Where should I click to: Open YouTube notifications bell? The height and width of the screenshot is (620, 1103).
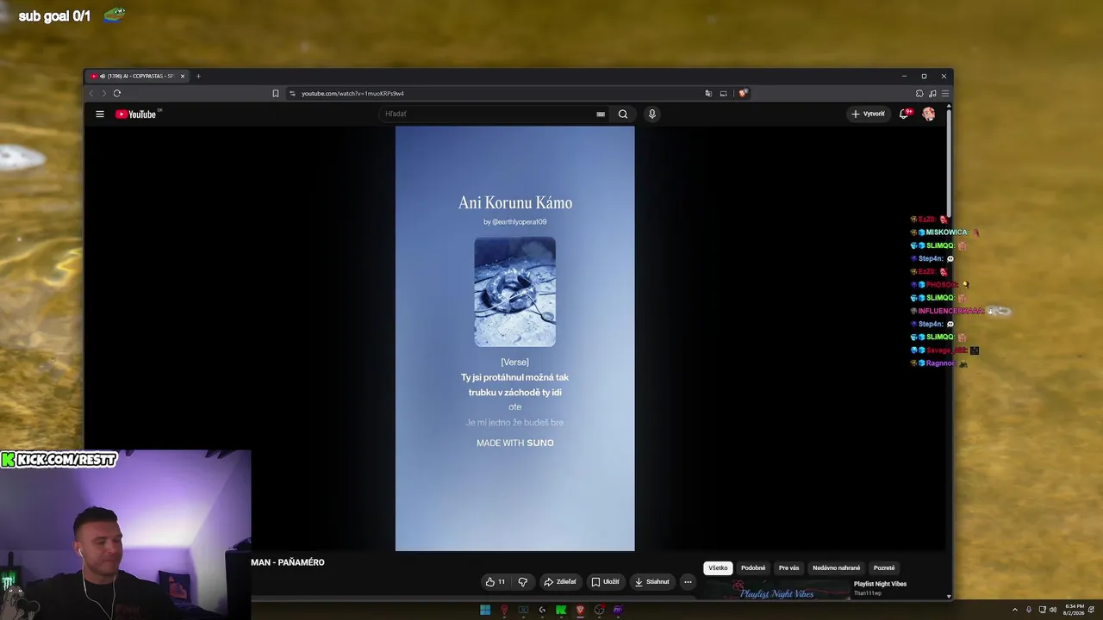[904, 114]
